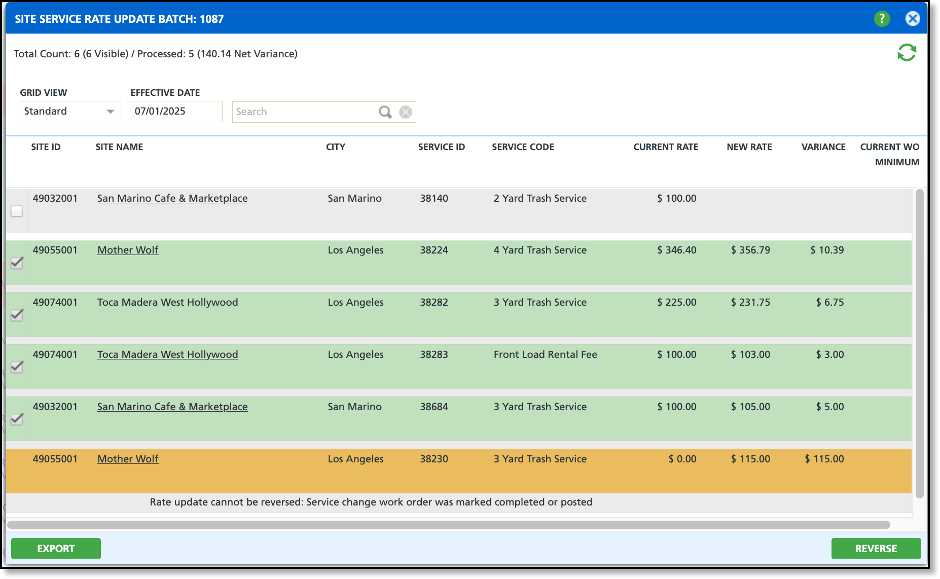The width and height of the screenshot is (940, 579).
Task: Click the horizontal scrollbar at the grid bottom
Action: [x=448, y=525]
